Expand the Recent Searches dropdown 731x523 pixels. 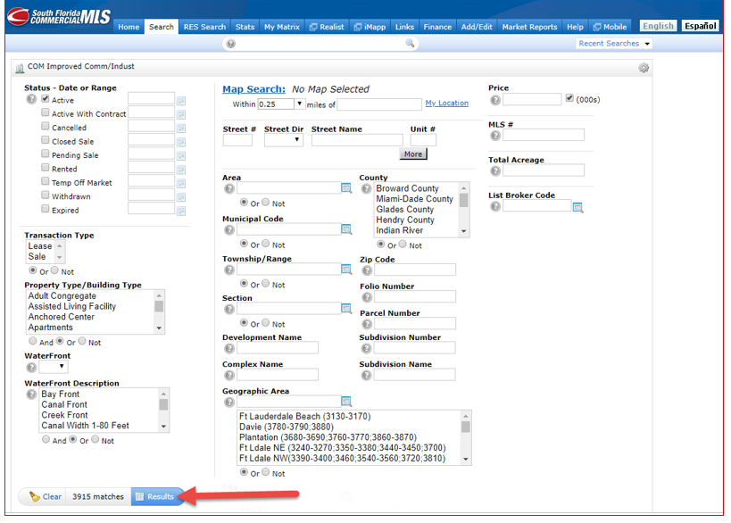point(614,44)
